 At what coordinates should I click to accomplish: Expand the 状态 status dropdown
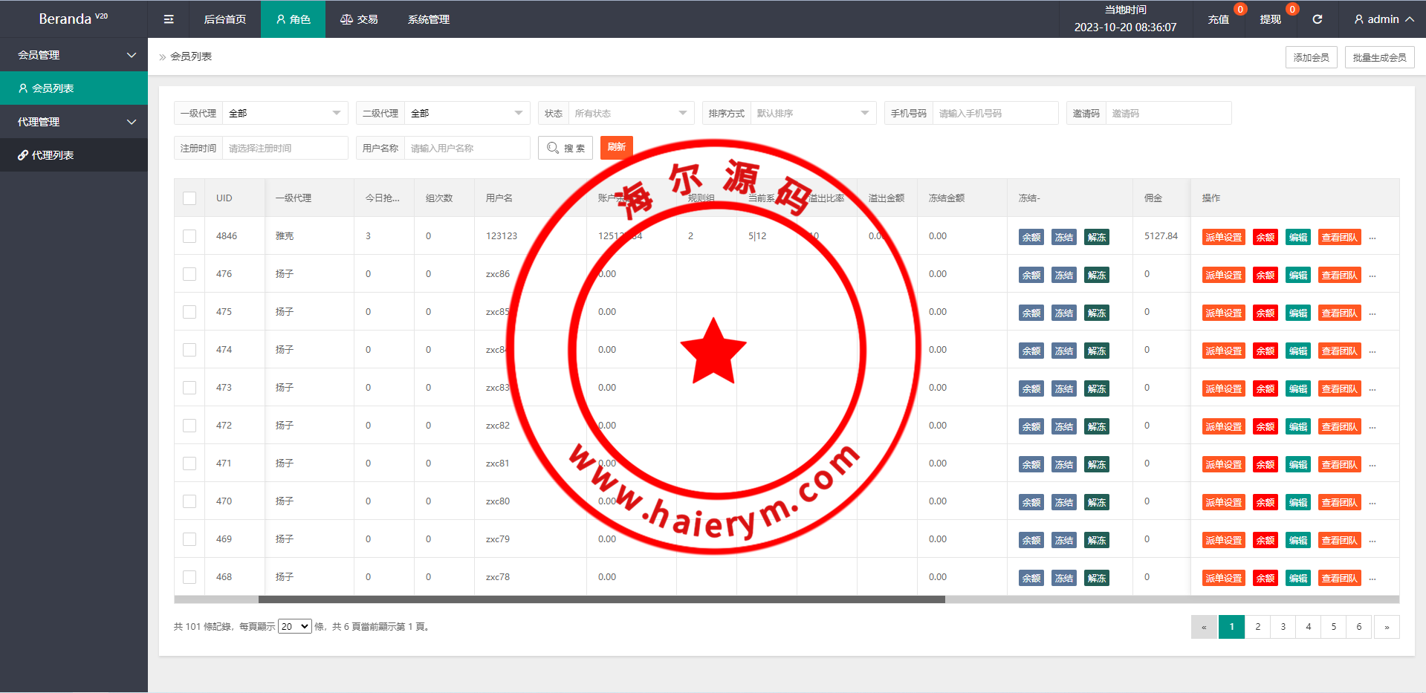(630, 113)
